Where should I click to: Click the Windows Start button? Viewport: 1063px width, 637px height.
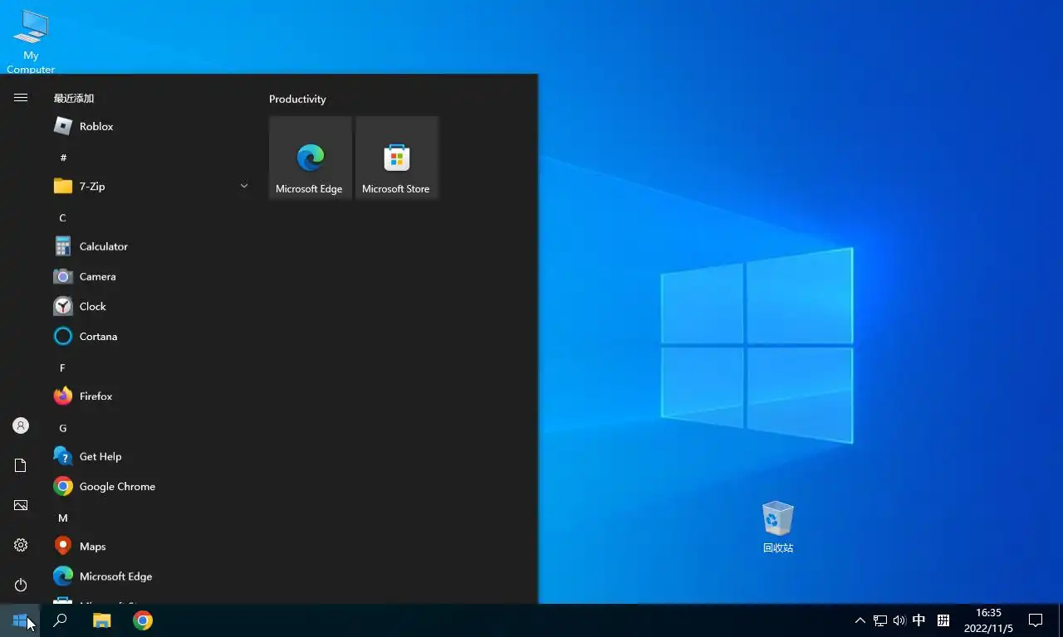tap(20, 620)
